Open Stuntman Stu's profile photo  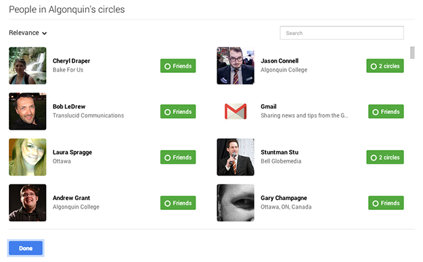pyautogui.click(x=236, y=157)
